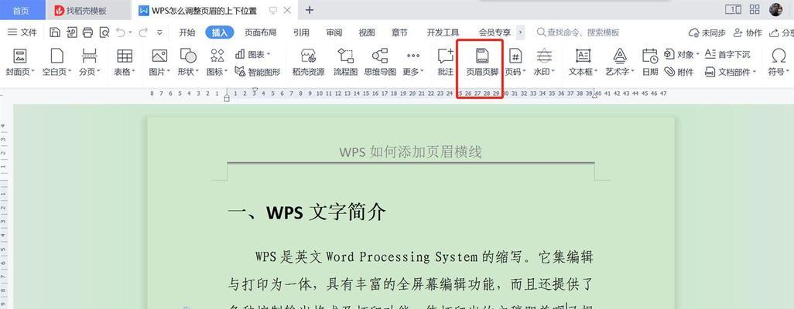Image resolution: width=794 pixels, height=309 pixels.
Task: Click the user avatar in title bar
Action: 775,9
